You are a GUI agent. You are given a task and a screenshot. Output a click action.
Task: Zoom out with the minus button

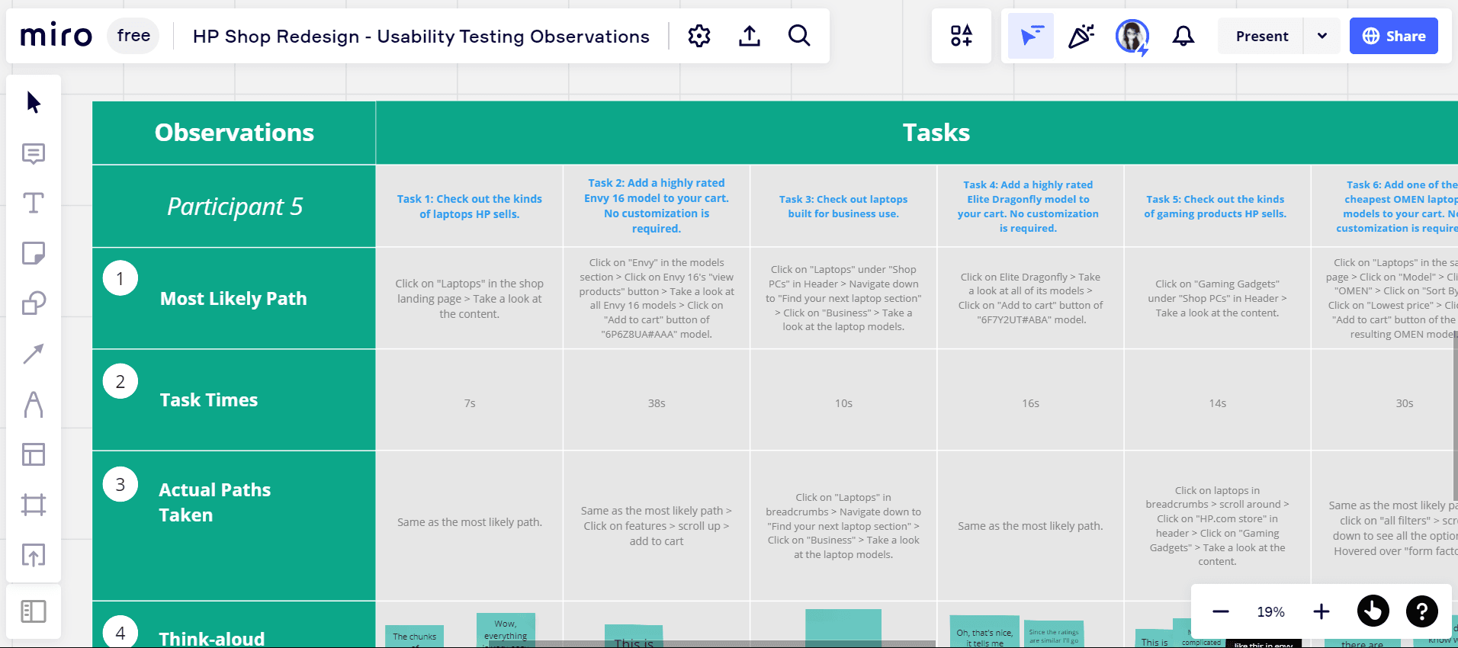pos(1221,611)
